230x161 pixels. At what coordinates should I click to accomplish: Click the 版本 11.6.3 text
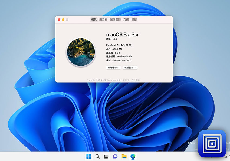click(112, 39)
